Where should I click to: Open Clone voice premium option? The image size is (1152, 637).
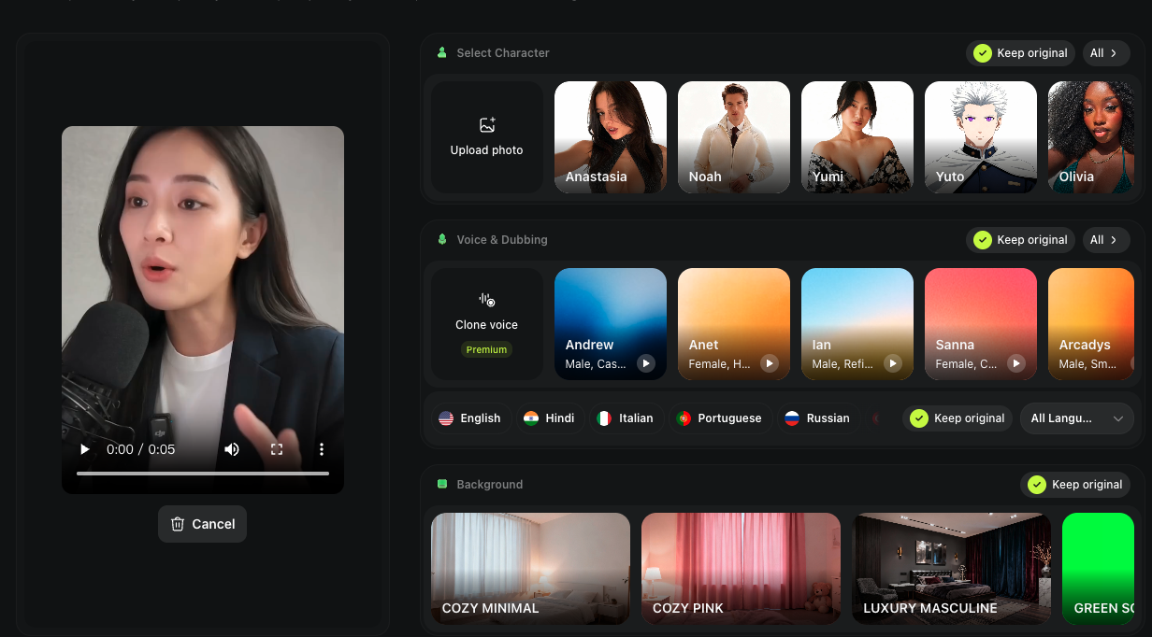[486, 324]
